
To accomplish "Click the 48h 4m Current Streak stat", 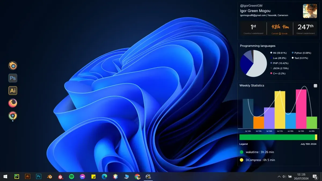I will [x=280, y=28].
